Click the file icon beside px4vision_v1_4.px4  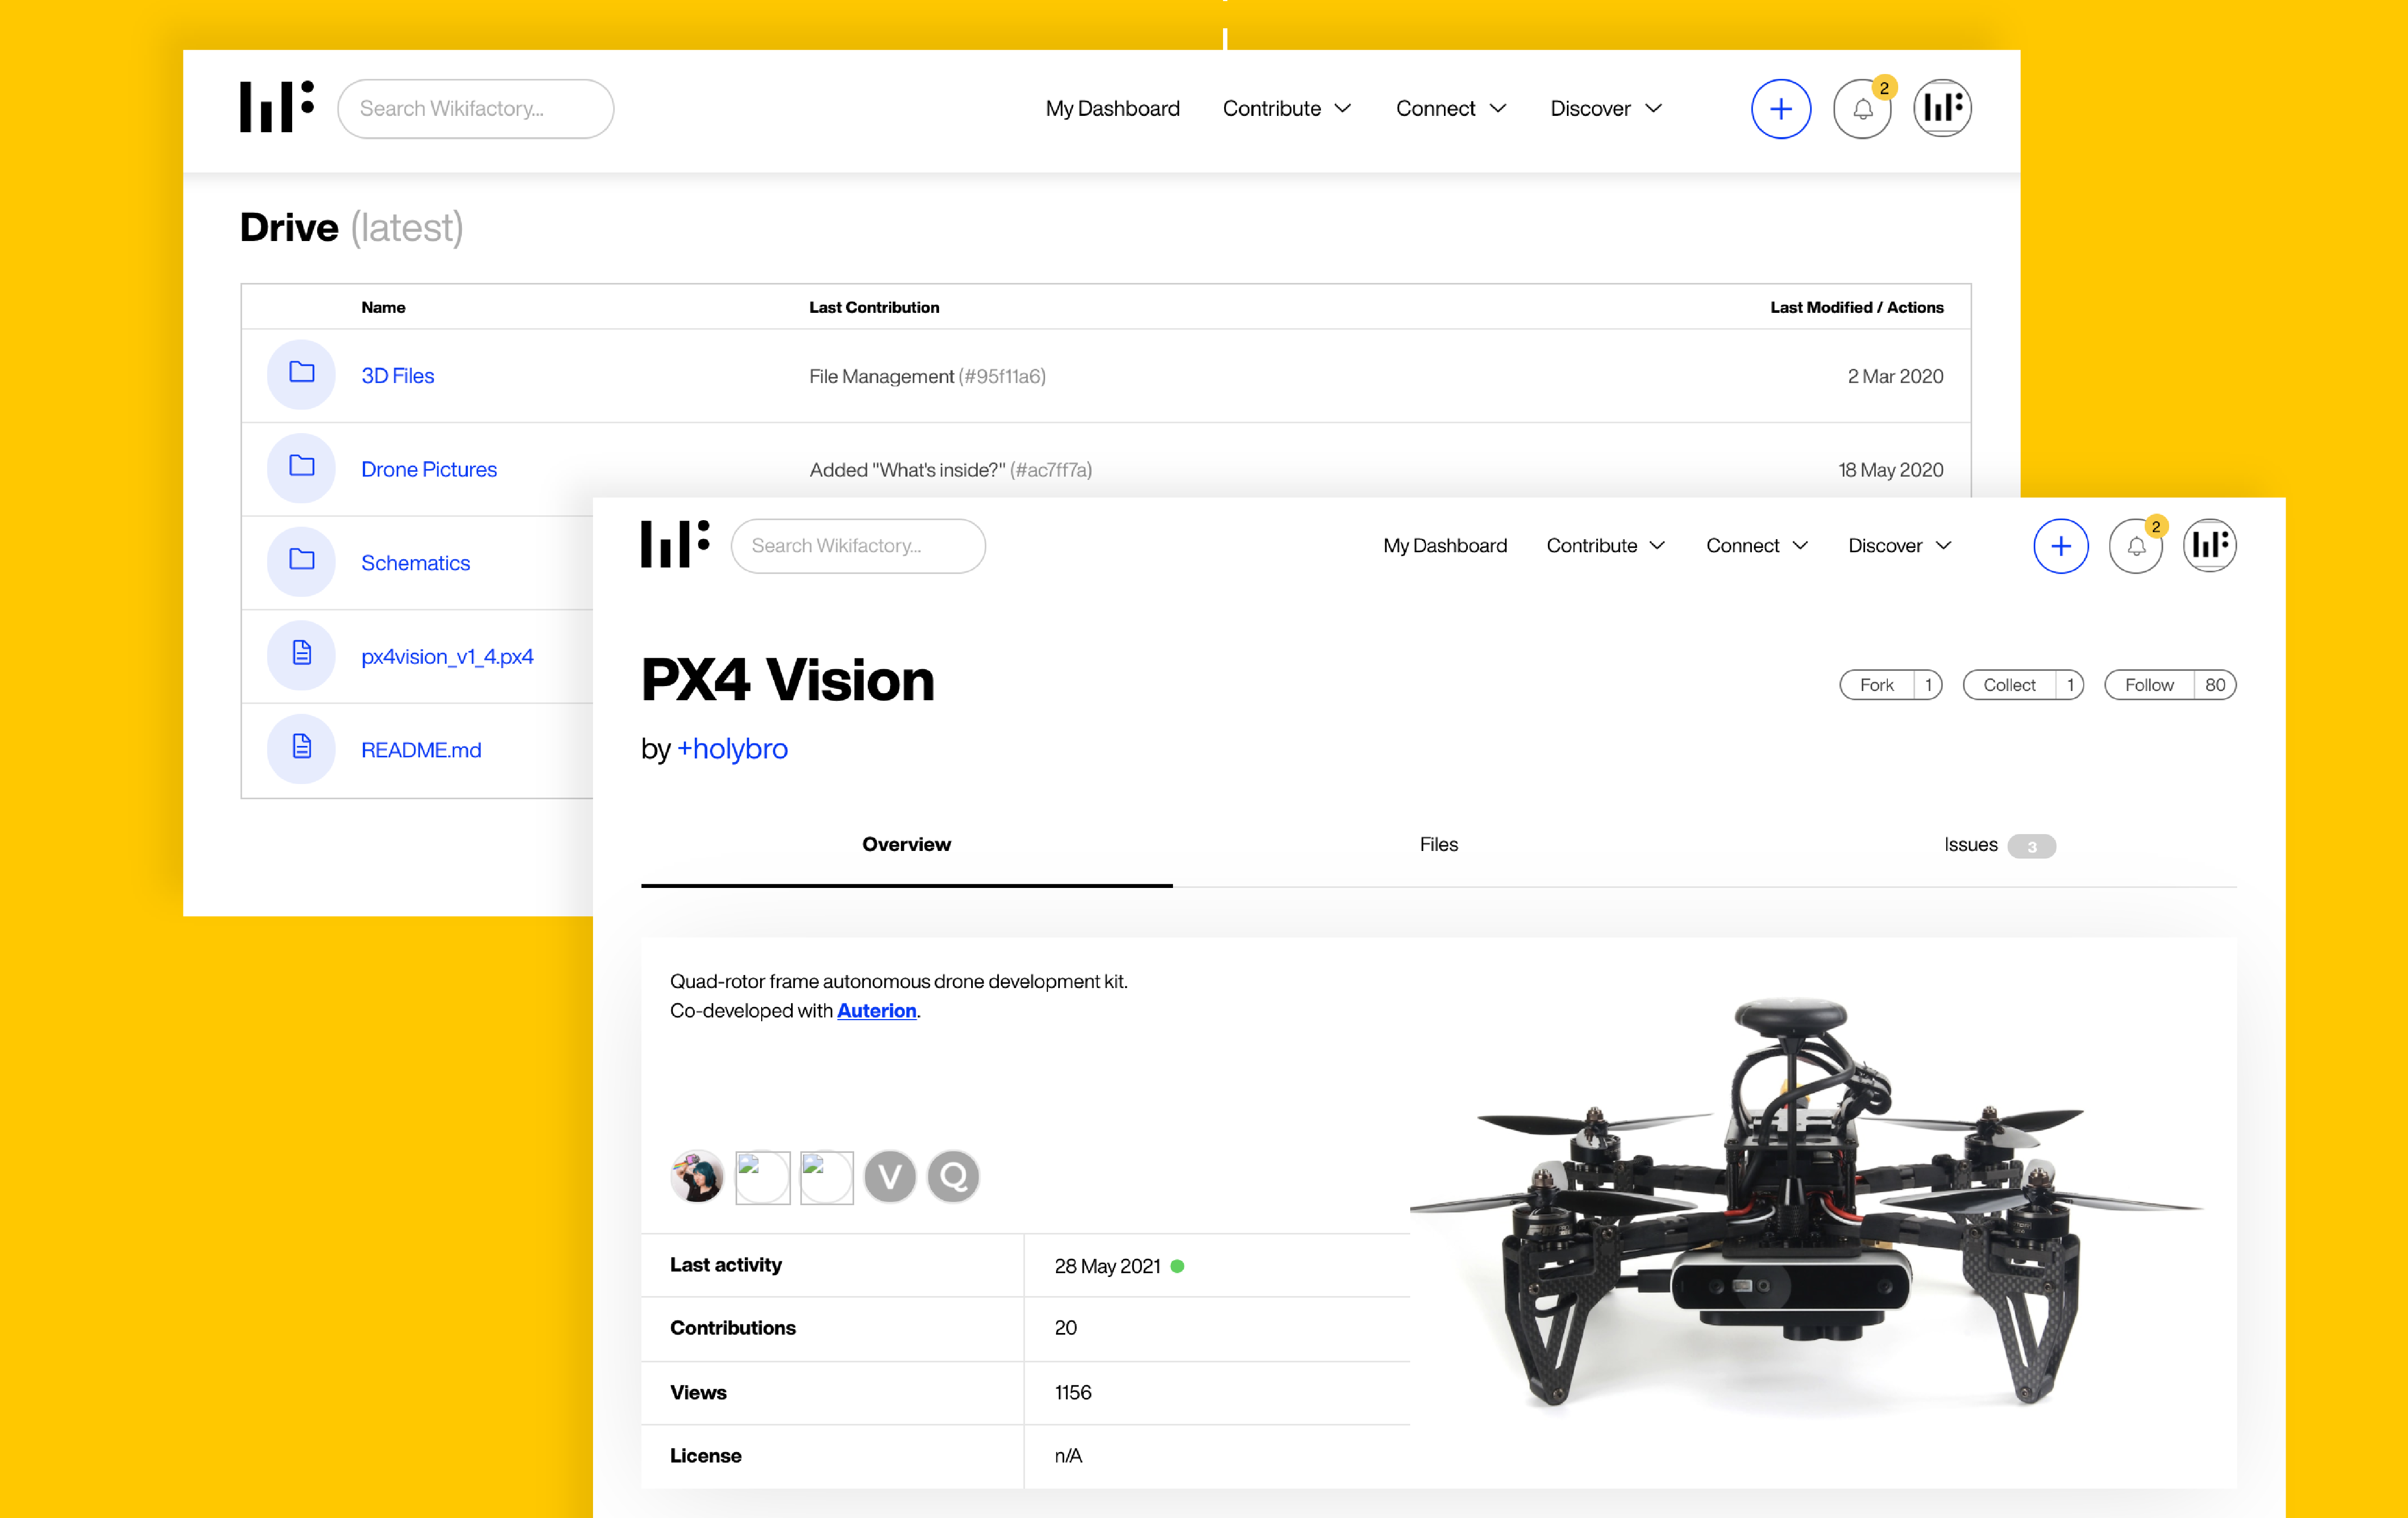click(x=301, y=655)
